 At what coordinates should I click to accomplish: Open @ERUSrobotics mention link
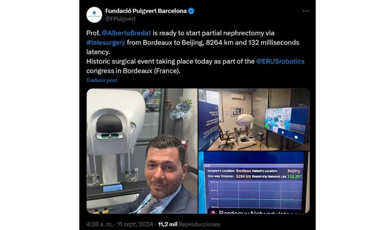[x=280, y=61]
